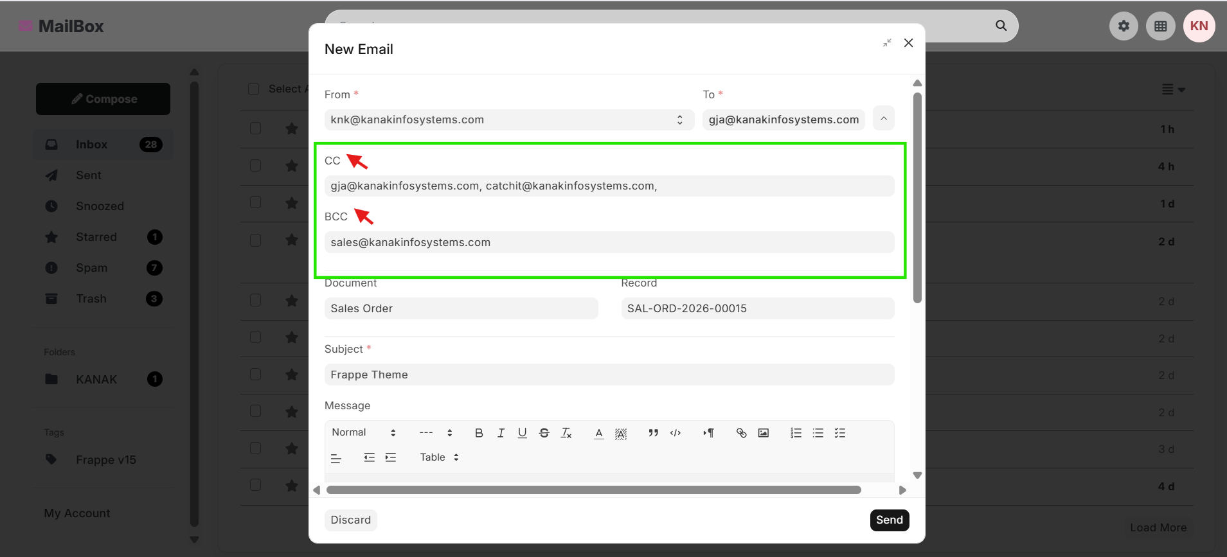
Task: Insert an image into the message
Action: (763, 433)
